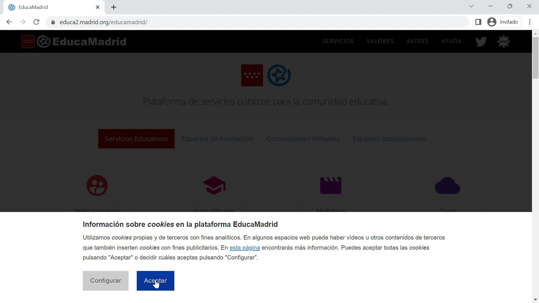Follow the 'esta página' link
This screenshot has height=303, width=539.
click(245, 248)
